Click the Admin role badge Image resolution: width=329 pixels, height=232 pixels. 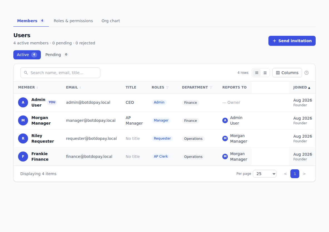click(x=159, y=102)
